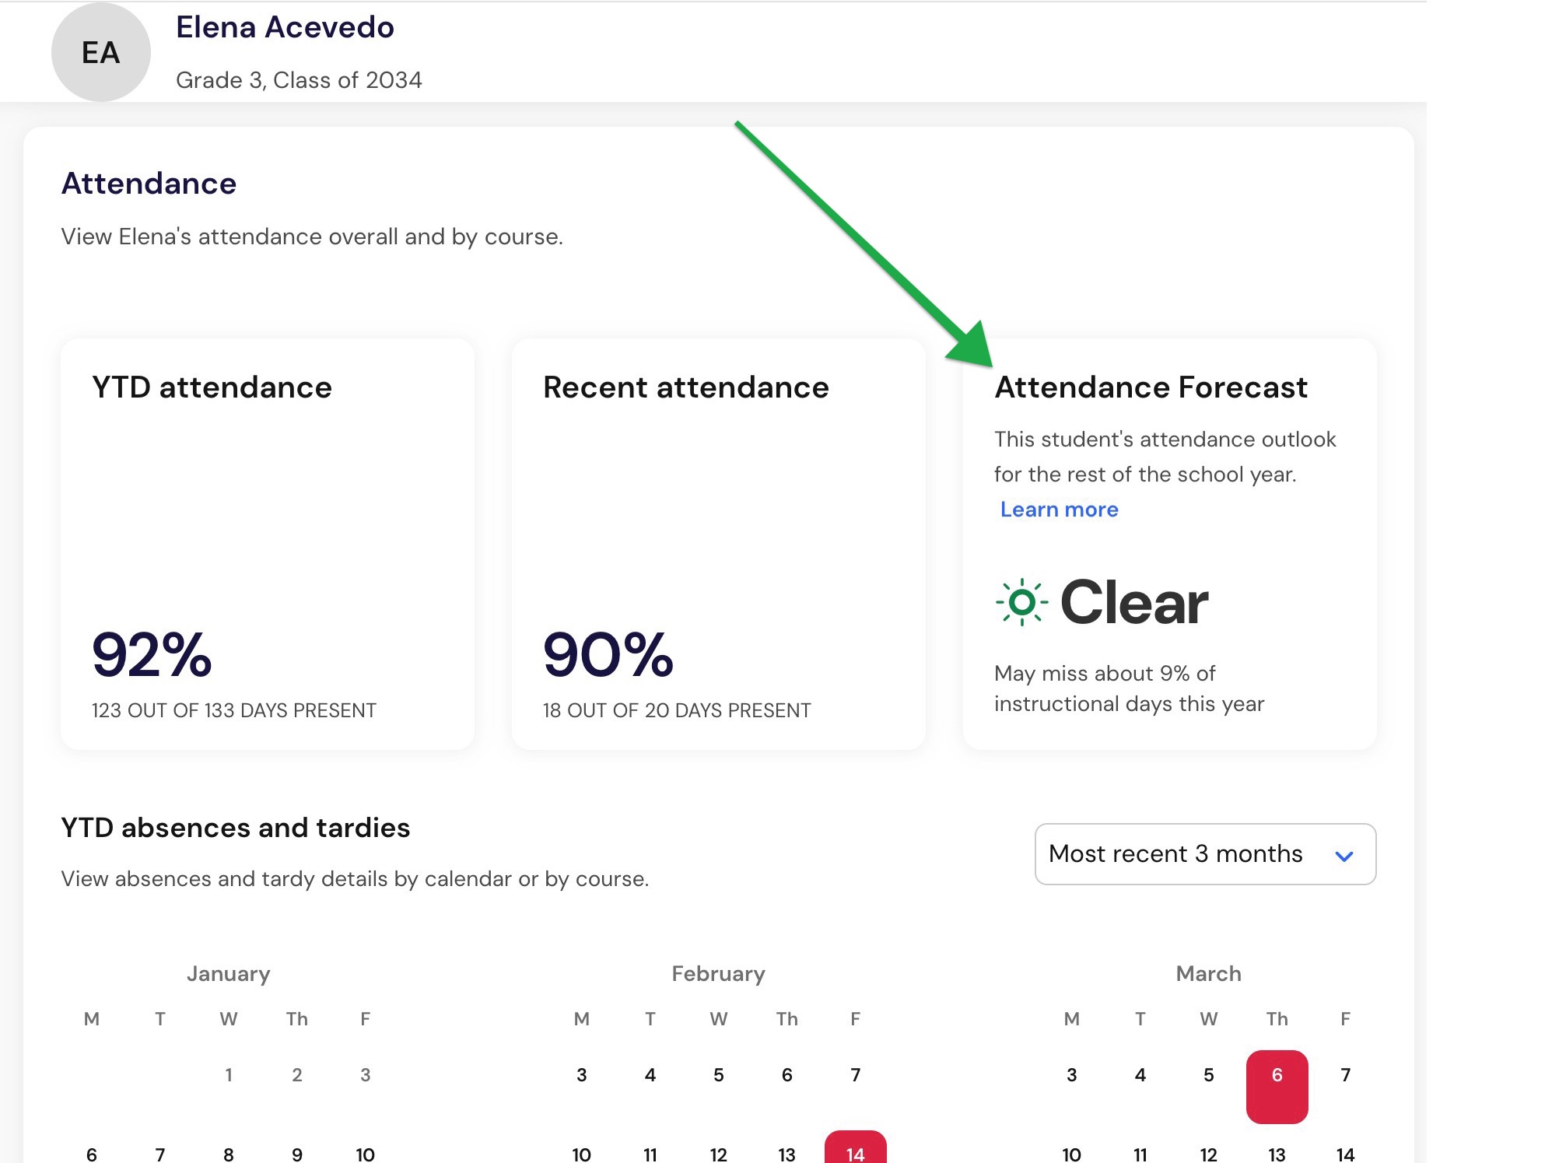Click the Attendance Forecast heading
Image resolution: width=1559 pixels, height=1163 pixels.
(x=1151, y=387)
